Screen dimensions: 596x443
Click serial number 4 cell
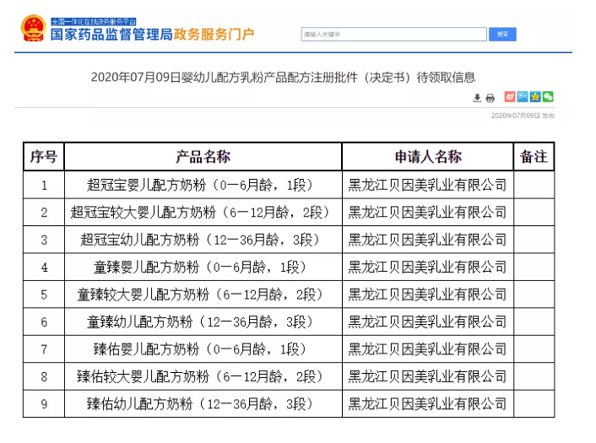click(x=44, y=267)
